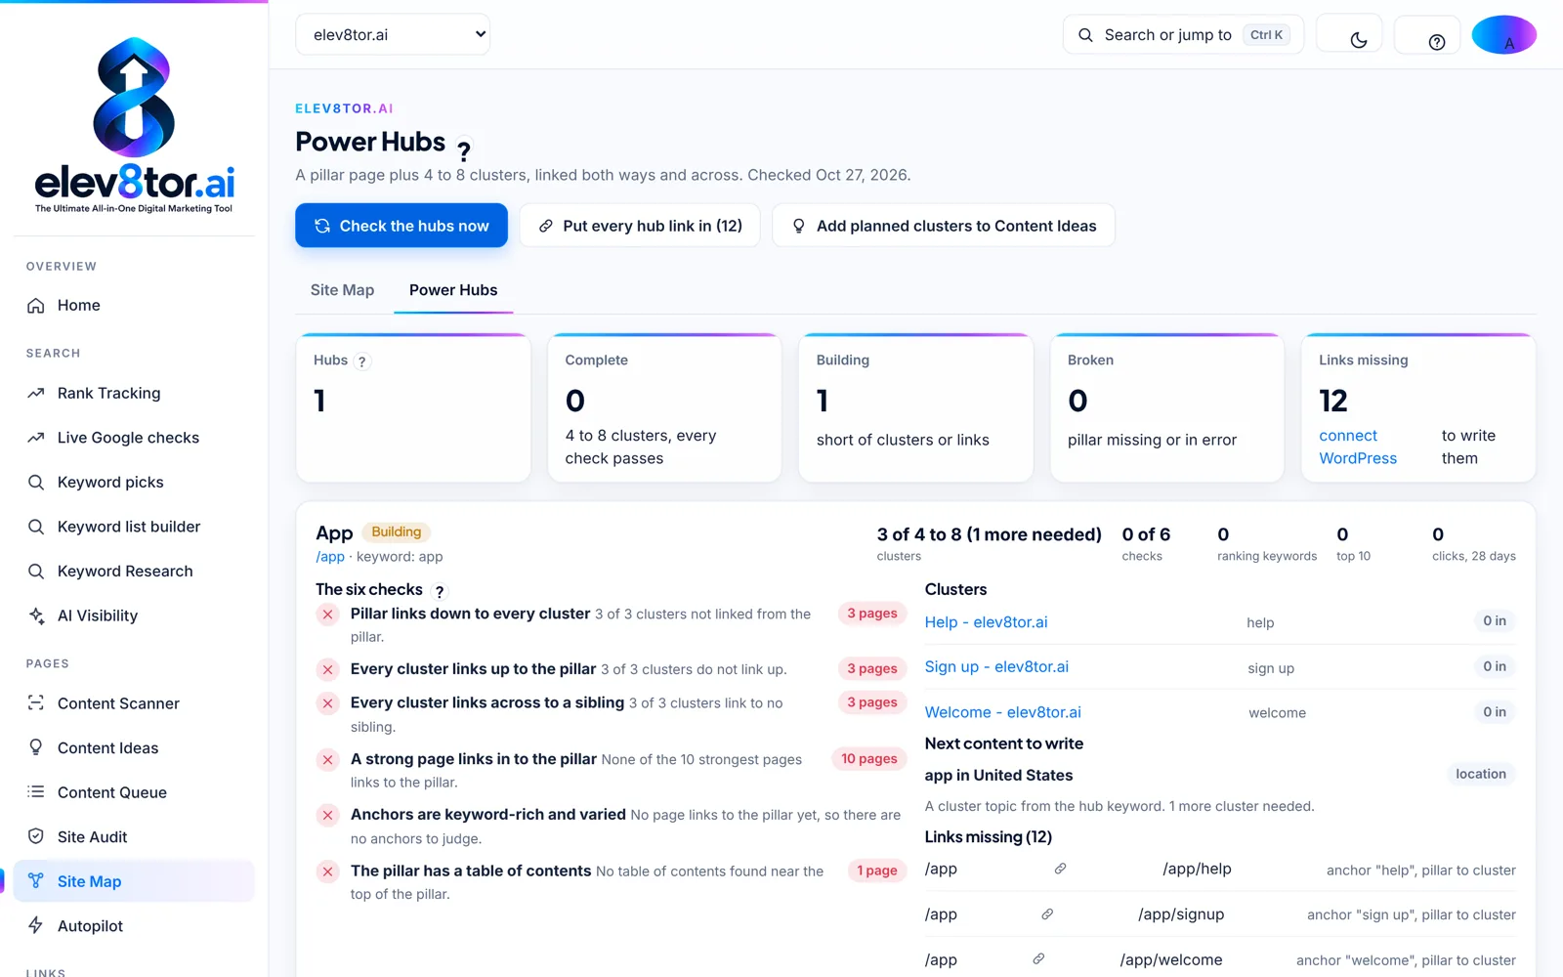Open the /app pillar link
Image resolution: width=1563 pixels, height=977 pixels.
coord(330,557)
